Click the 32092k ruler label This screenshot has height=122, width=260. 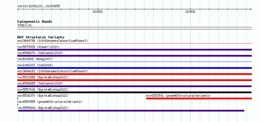click(98, 12)
